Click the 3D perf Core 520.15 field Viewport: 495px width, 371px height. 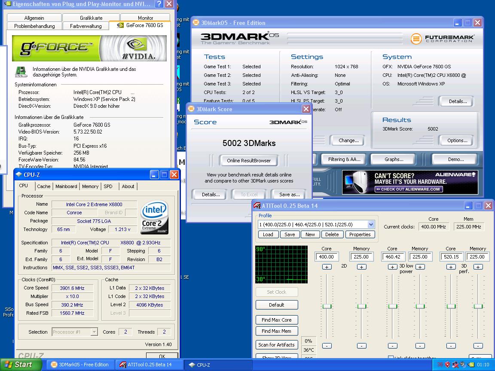point(452,257)
